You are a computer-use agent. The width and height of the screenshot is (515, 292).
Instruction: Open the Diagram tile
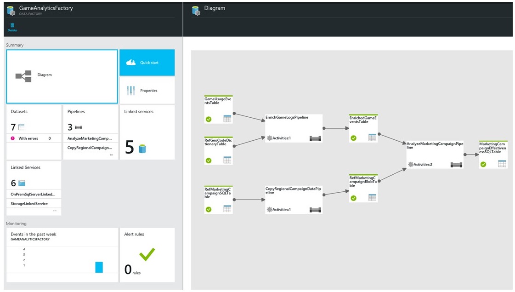pos(62,77)
